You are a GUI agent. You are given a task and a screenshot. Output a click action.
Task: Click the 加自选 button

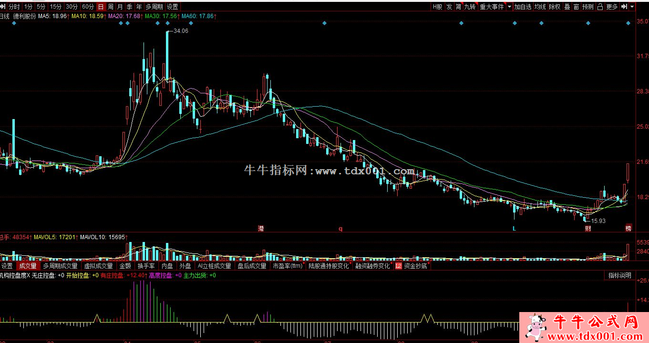pos(523,7)
